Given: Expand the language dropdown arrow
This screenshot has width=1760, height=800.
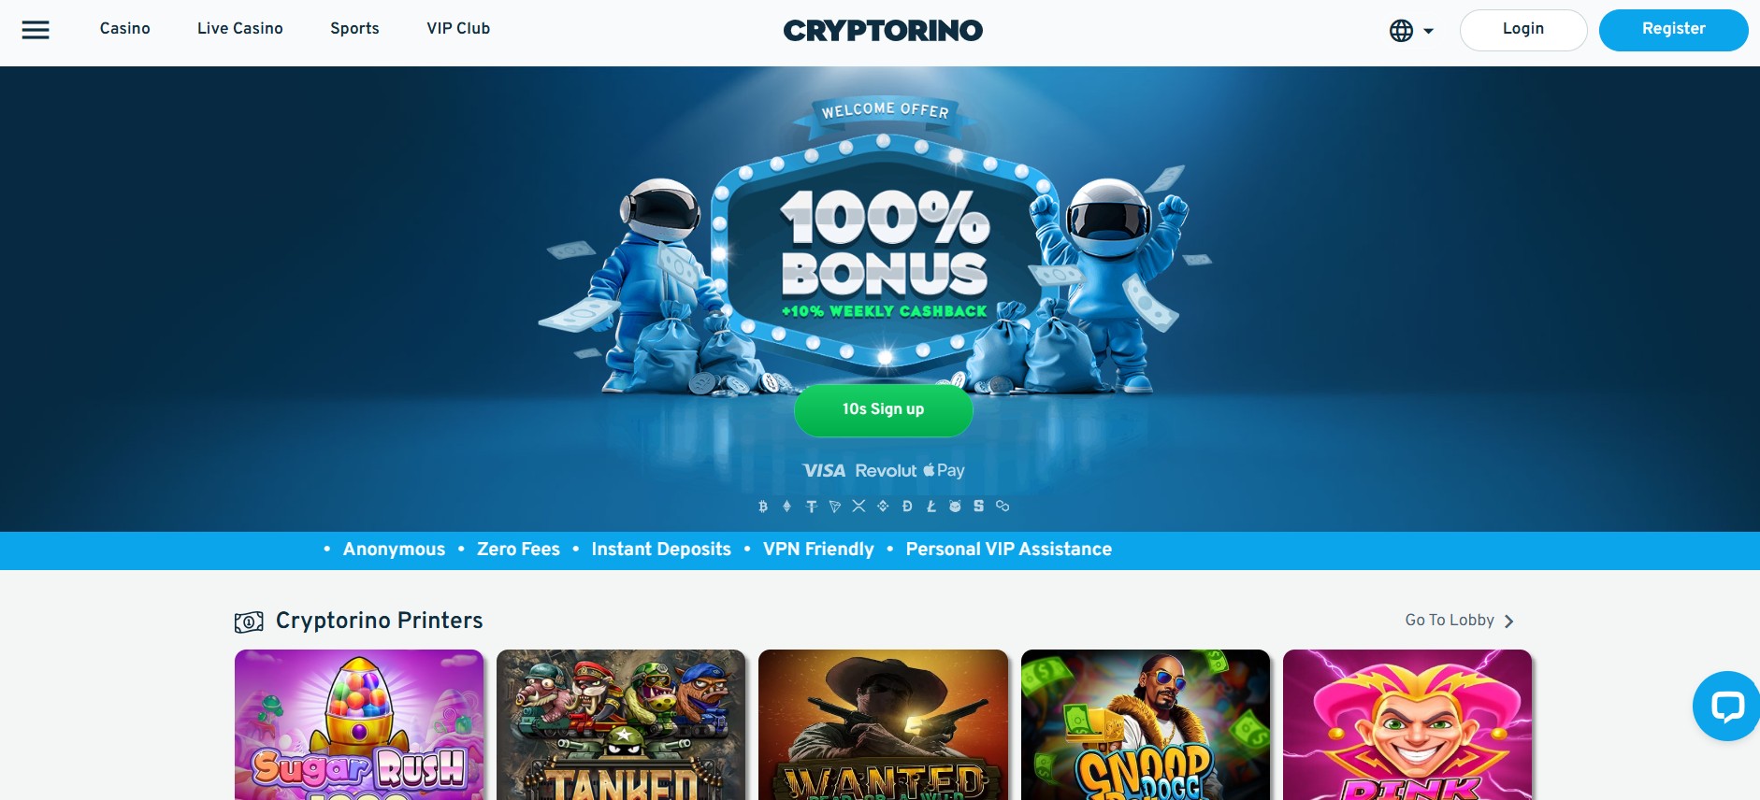Looking at the screenshot, I should pyautogui.click(x=1428, y=31).
